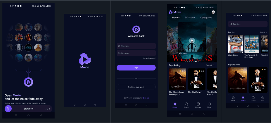Image resolution: width=271 pixels, height=123 pixels.
Task: Open The Shawshank Redemption poster in Top Rating
Action: point(178,79)
